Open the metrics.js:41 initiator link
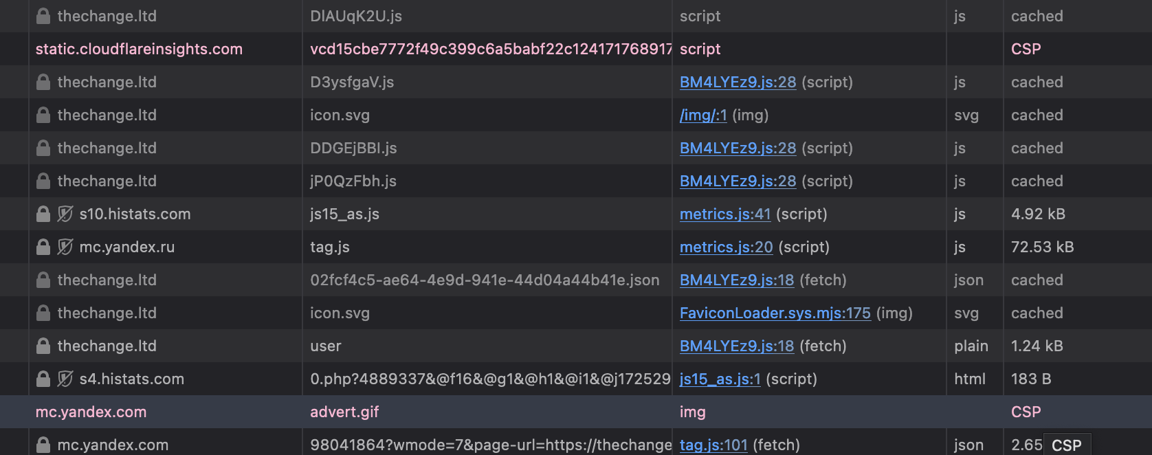1152x455 pixels. click(x=725, y=214)
